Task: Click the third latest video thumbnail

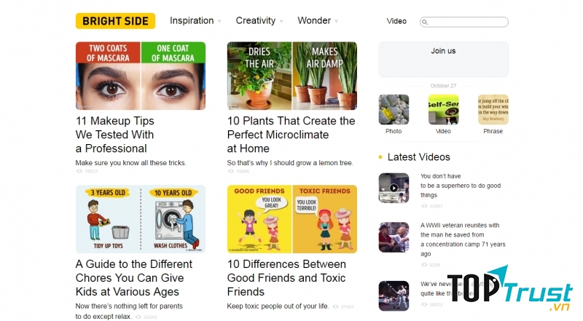Action: [394, 295]
